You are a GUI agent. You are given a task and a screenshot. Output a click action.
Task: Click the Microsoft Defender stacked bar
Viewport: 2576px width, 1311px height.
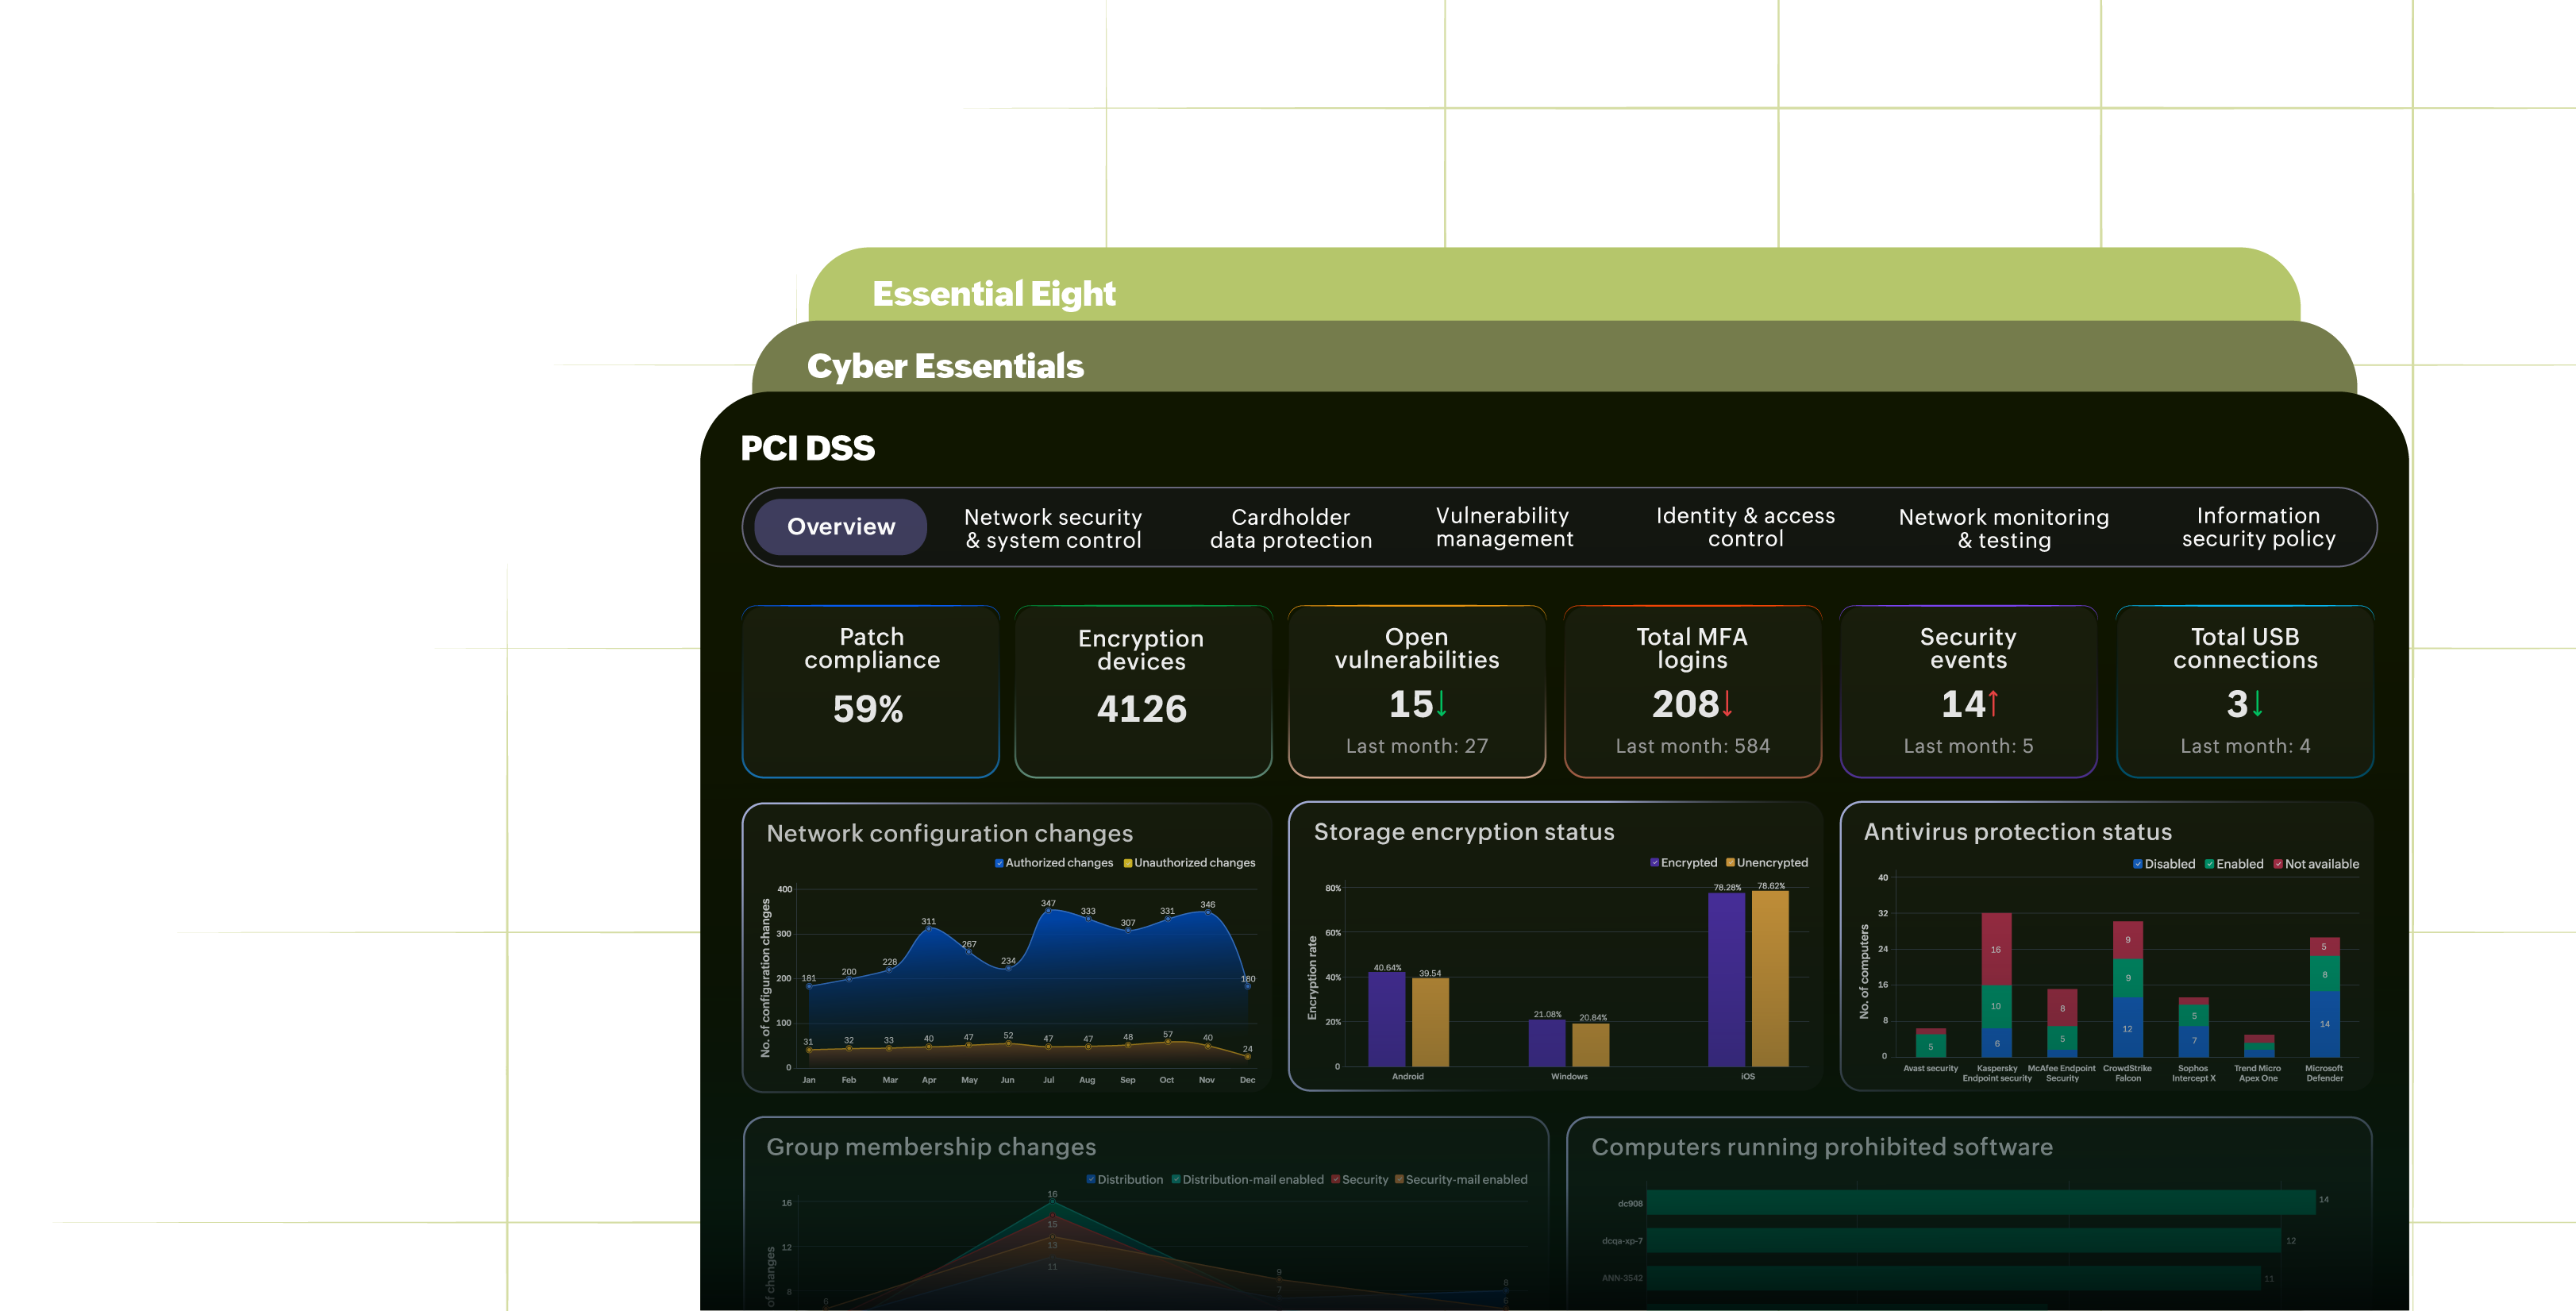[2324, 997]
